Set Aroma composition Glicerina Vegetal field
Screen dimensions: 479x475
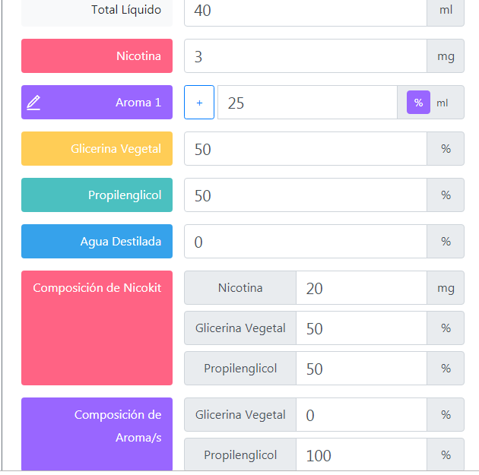click(360, 415)
